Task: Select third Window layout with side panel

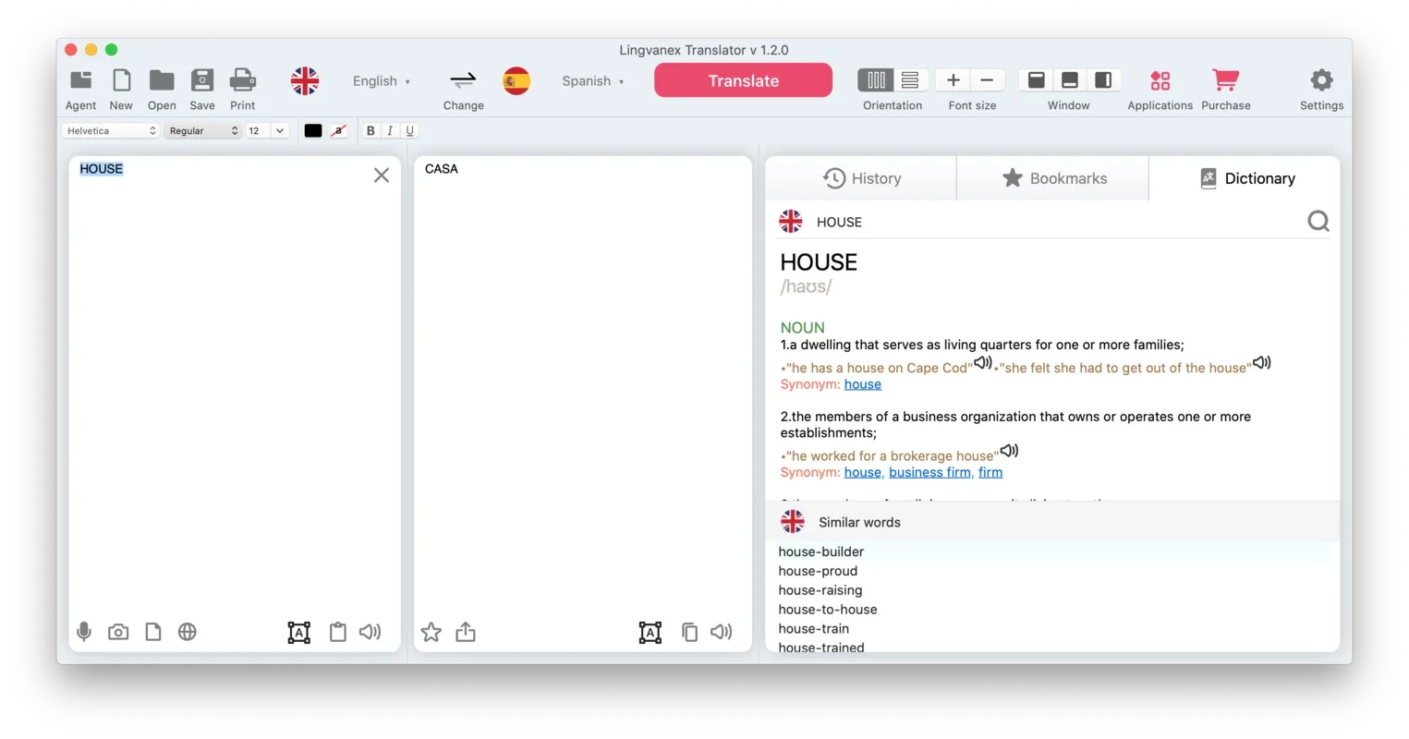Action: (1103, 80)
